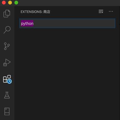Click the highlighted python search text
Image resolution: width=120 pixels, height=120 pixels.
click(27, 24)
